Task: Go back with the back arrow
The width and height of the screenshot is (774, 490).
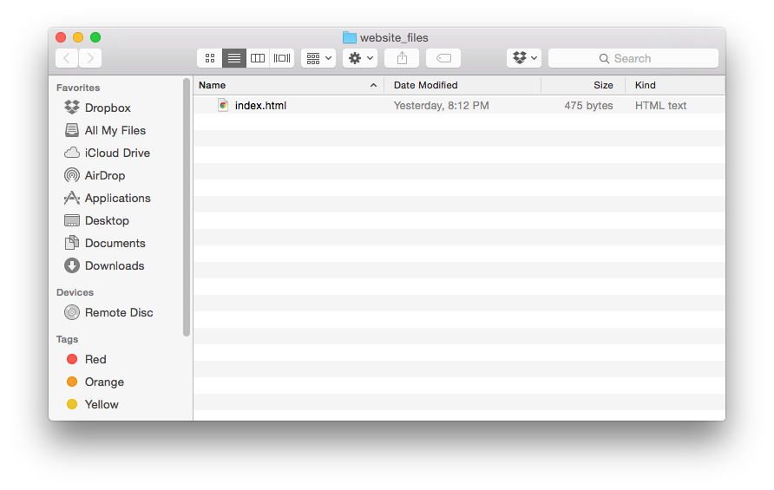Action: tap(67, 58)
